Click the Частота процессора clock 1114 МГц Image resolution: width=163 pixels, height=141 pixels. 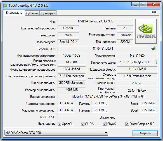pos(66,103)
